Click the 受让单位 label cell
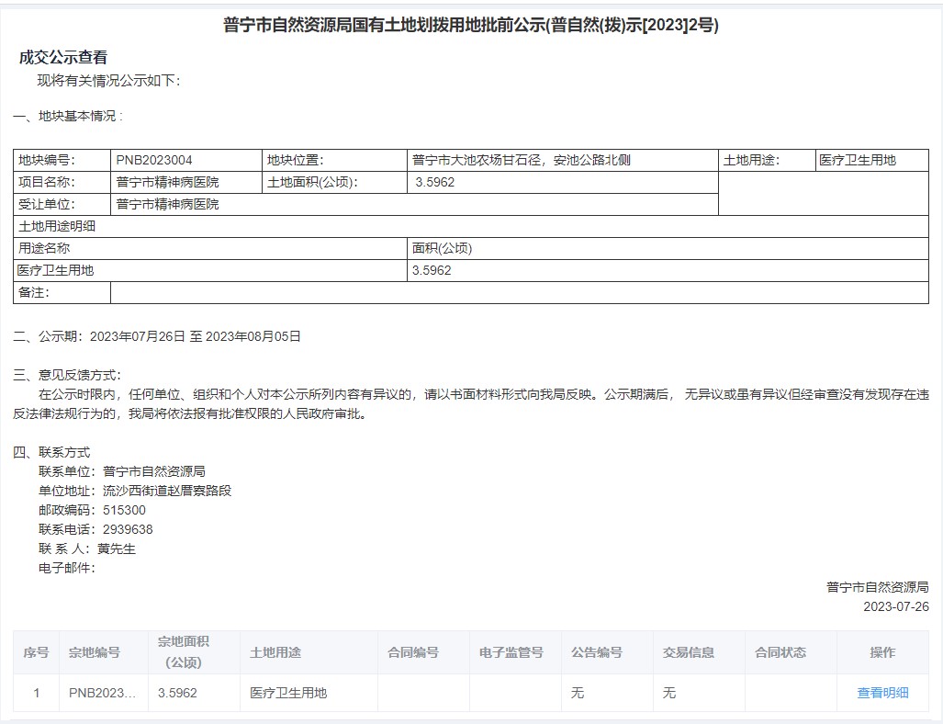The height and width of the screenshot is (724, 943). click(x=62, y=204)
